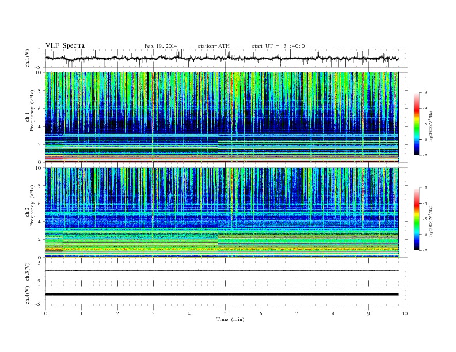Click the ch.1 color bar "log(PSD)(V²/Hz)" label

pyautogui.click(x=431, y=126)
